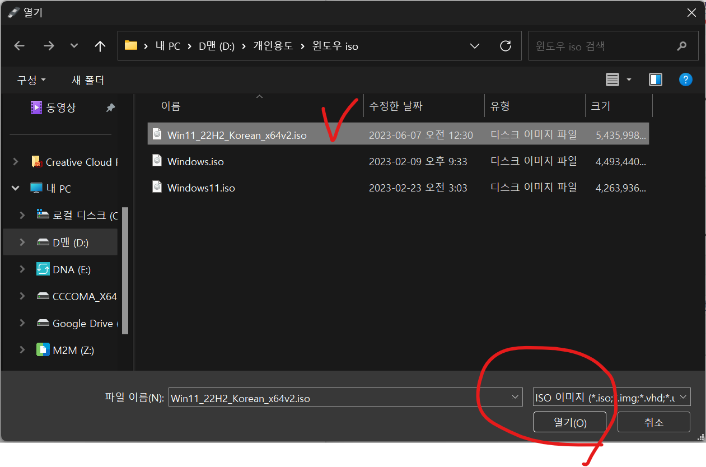
Task: Select Win11_22H2_Korean_x64v2.iso file
Action: point(398,134)
